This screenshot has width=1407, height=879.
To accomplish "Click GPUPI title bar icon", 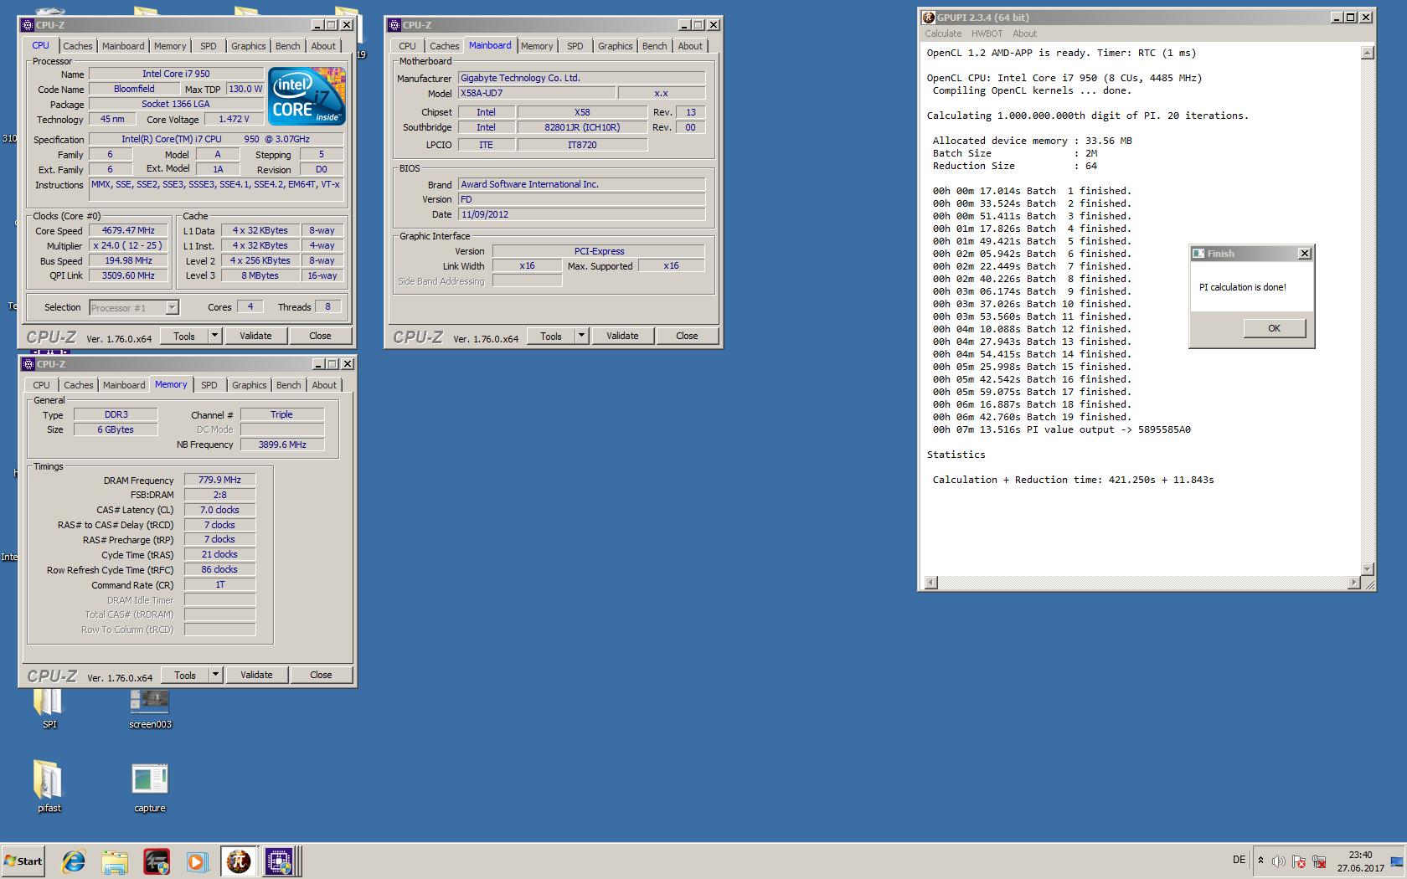I will [928, 17].
